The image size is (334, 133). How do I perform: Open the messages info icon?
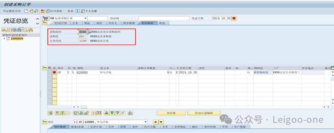(77, 11)
